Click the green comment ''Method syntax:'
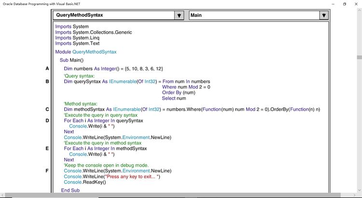 [81, 104]
